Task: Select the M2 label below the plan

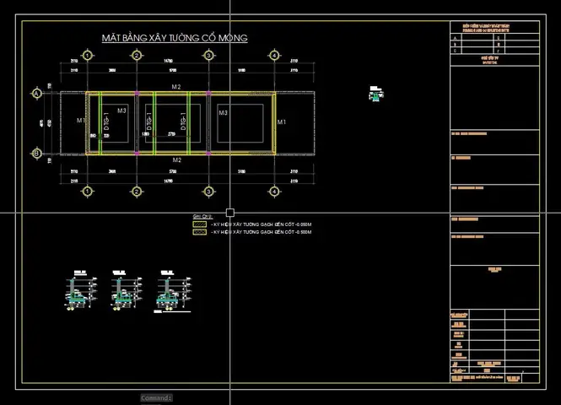Action: coord(177,160)
